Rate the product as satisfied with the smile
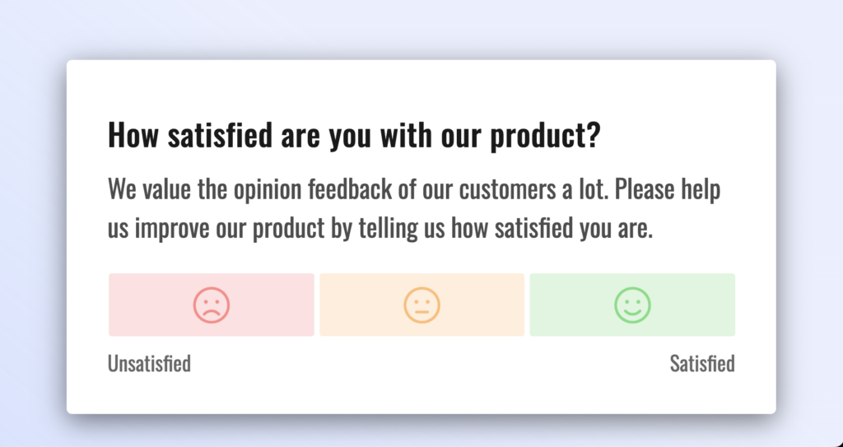Image resolution: width=843 pixels, height=447 pixels. tap(633, 305)
